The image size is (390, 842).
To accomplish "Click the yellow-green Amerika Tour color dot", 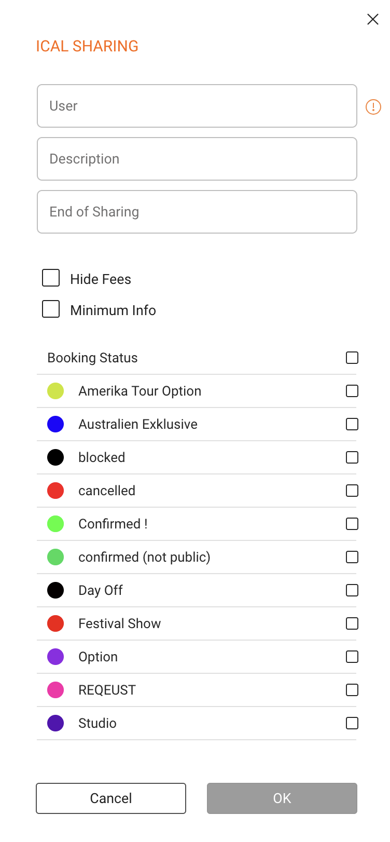I will pos(55,391).
